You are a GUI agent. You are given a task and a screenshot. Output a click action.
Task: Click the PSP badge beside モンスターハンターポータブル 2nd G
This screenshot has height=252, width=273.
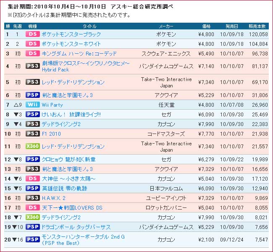33,239
